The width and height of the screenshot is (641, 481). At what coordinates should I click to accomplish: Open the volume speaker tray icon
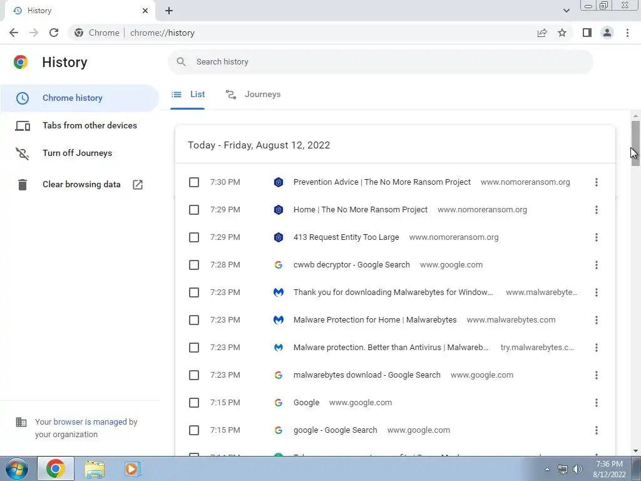click(x=577, y=469)
